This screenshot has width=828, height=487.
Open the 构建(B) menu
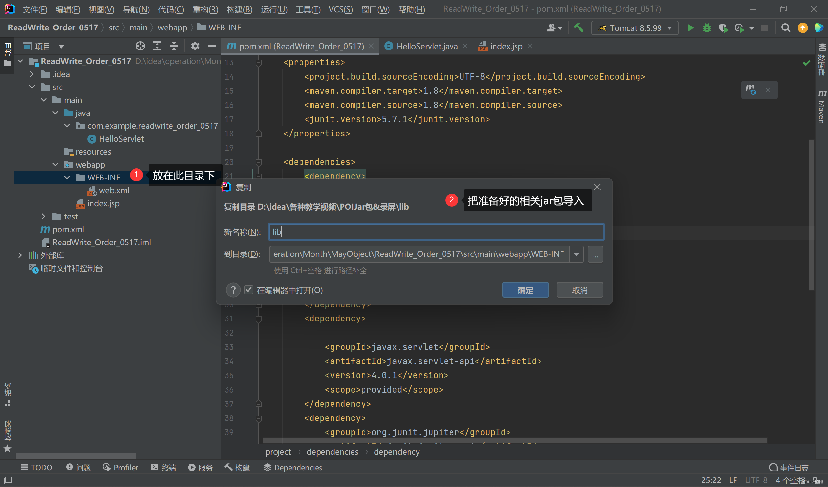point(239,9)
